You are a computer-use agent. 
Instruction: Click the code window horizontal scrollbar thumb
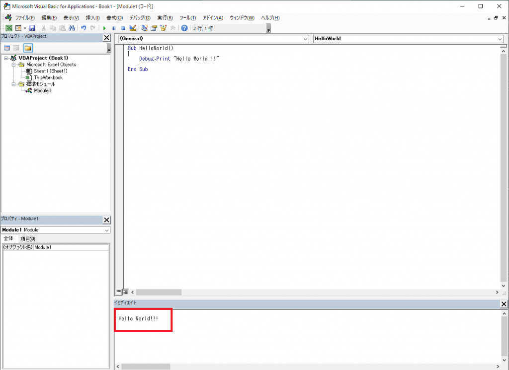[x=159, y=293]
